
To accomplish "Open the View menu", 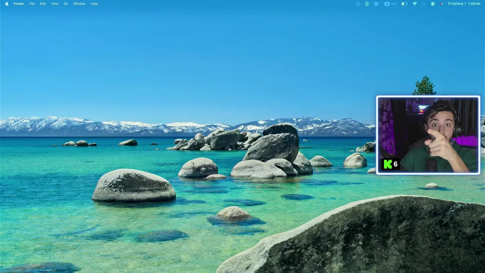I will coord(55,3).
